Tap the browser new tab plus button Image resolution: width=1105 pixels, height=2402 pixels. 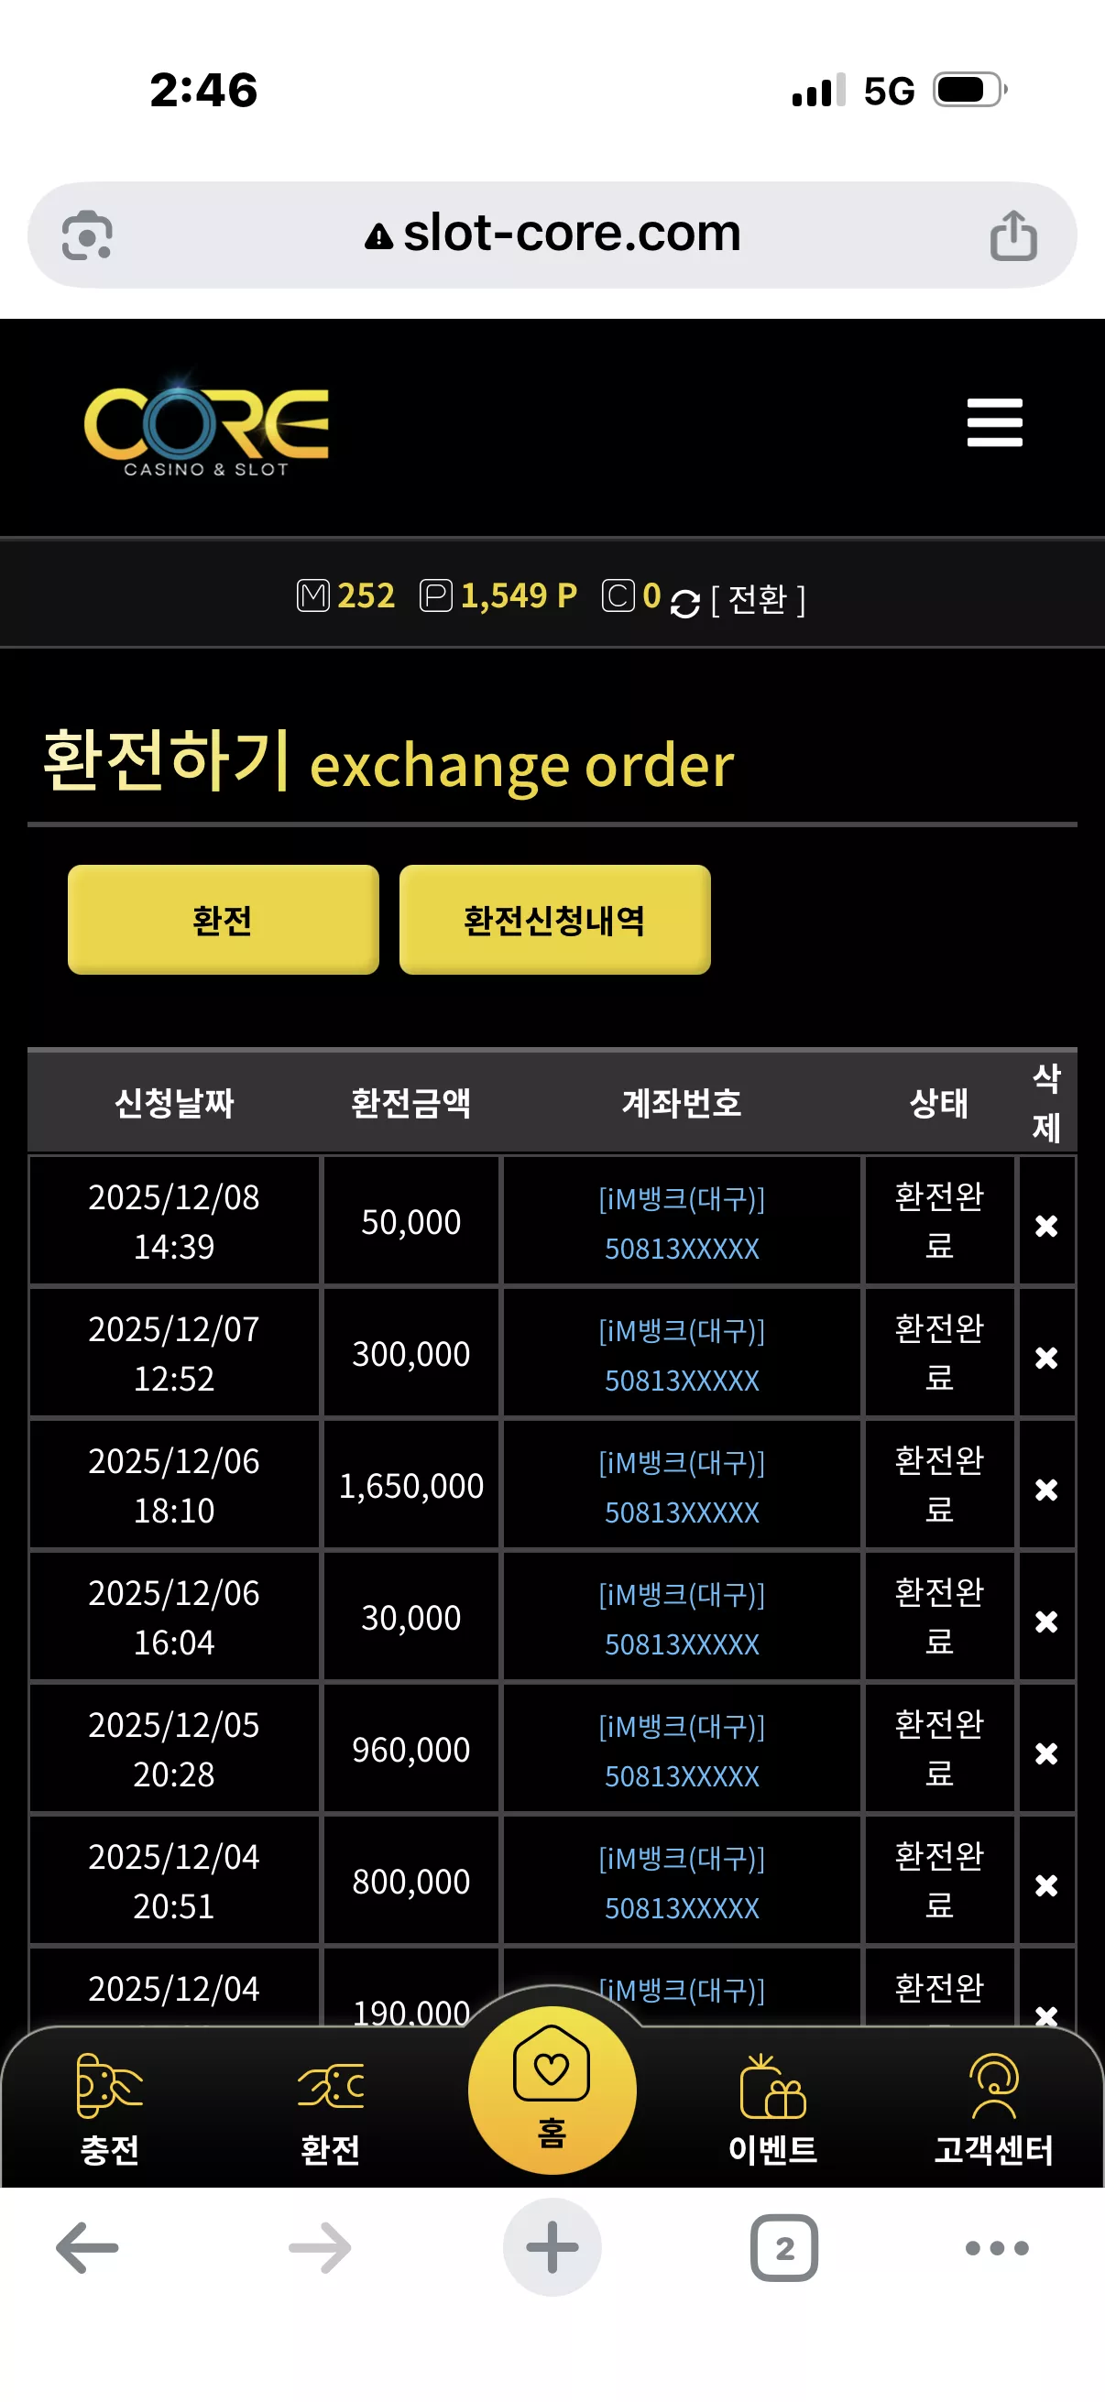[552, 2247]
